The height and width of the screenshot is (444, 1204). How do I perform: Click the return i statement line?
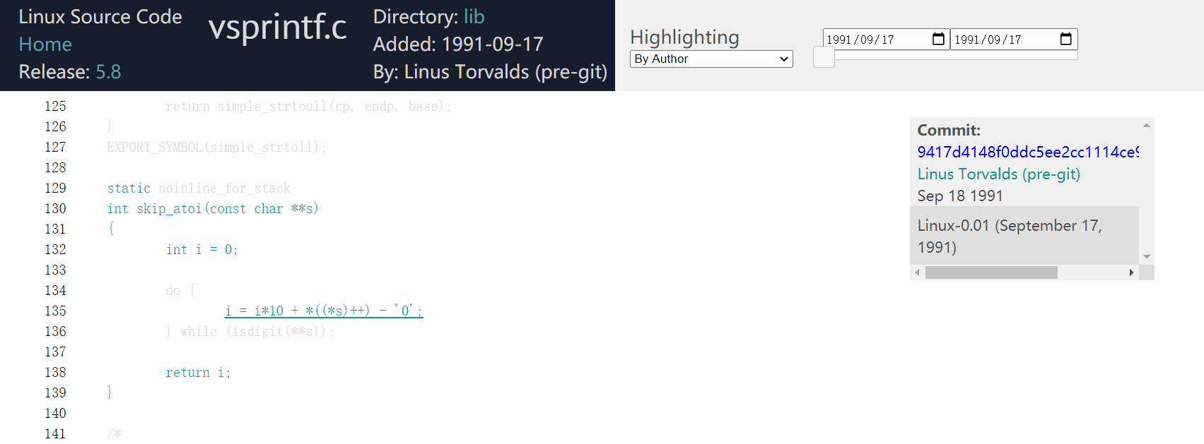point(198,373)
